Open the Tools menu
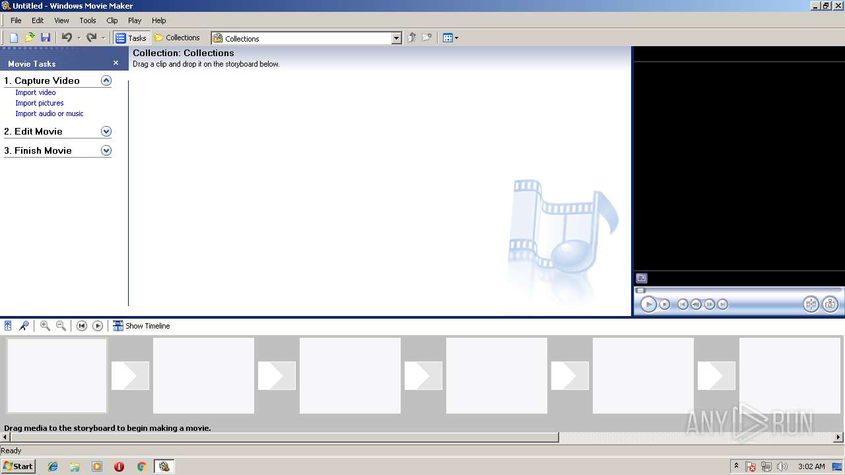This screenshot has width=845, height=475. coord(88,20)
